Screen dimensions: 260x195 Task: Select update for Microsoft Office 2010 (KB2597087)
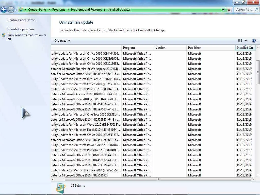[153, 109]
